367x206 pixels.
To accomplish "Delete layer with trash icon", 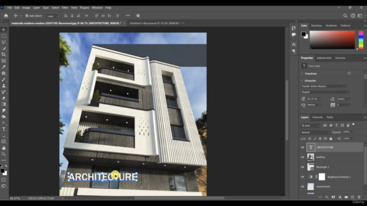I will [359, 197].
